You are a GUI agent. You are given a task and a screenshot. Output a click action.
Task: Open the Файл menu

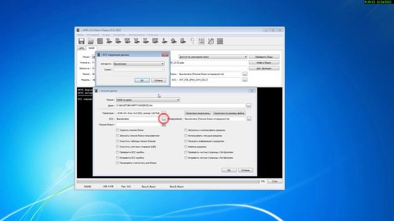pos(81,35)
